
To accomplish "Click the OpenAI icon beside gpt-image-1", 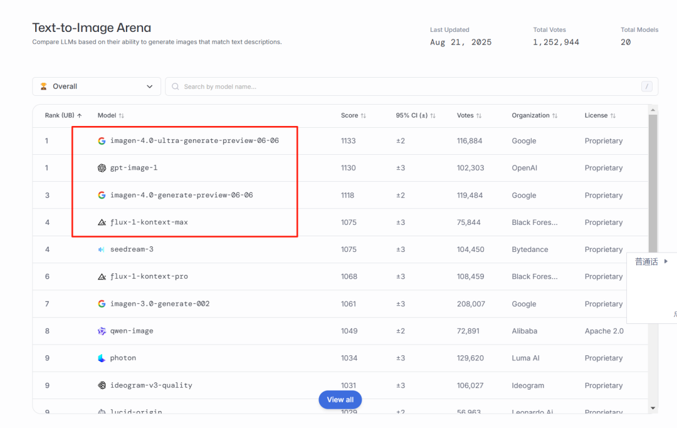I will click(102, 168).
